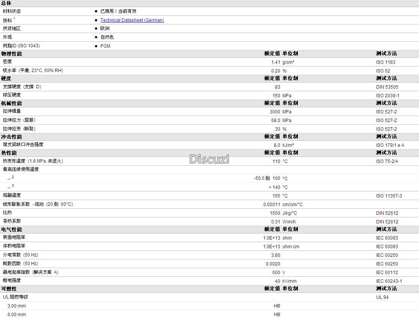Click the 表面电阻率 row label

click(x=14, y=237)
